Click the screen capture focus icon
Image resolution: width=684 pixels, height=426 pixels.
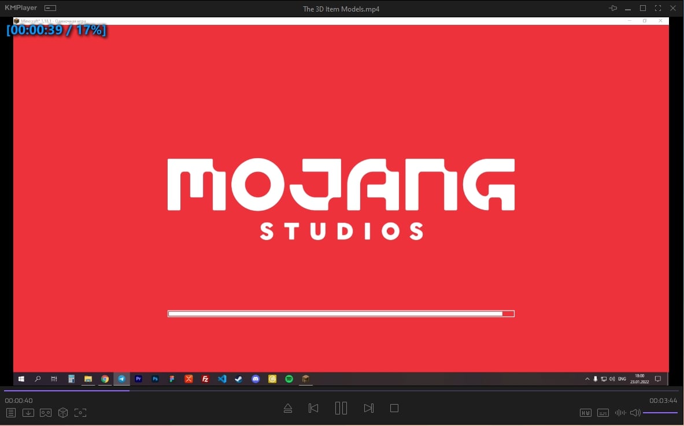click(80, 413)
